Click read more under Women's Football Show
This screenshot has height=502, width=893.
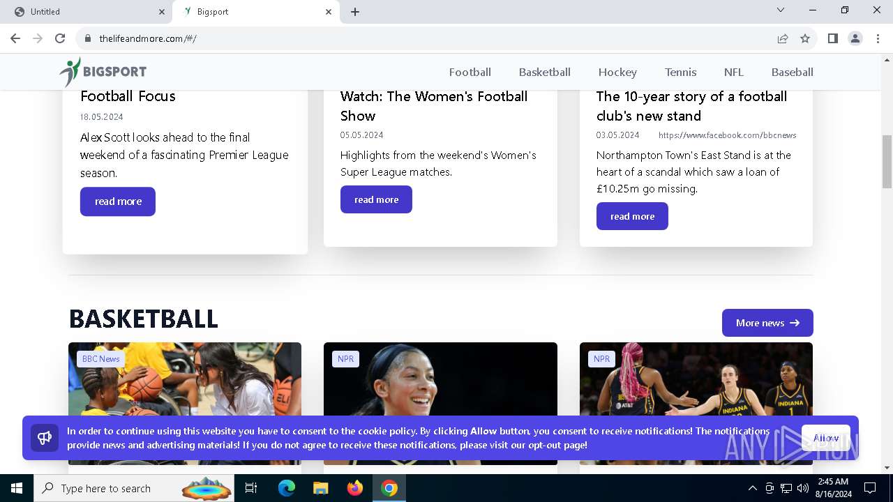point(376,199)
